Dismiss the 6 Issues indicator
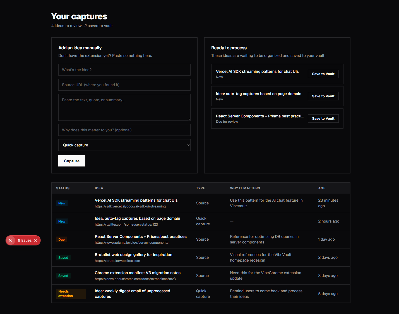 (x=36, y=240)
